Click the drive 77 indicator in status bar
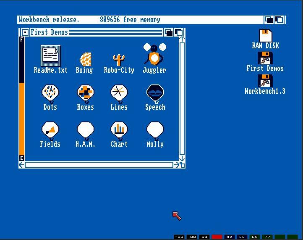The width and height of the screenshot is (303, 240). tap(267, 237)
